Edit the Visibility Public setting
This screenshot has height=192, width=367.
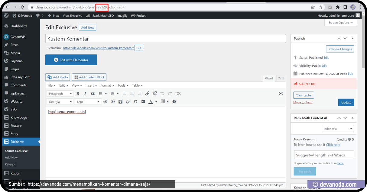(x=324, y=66)
